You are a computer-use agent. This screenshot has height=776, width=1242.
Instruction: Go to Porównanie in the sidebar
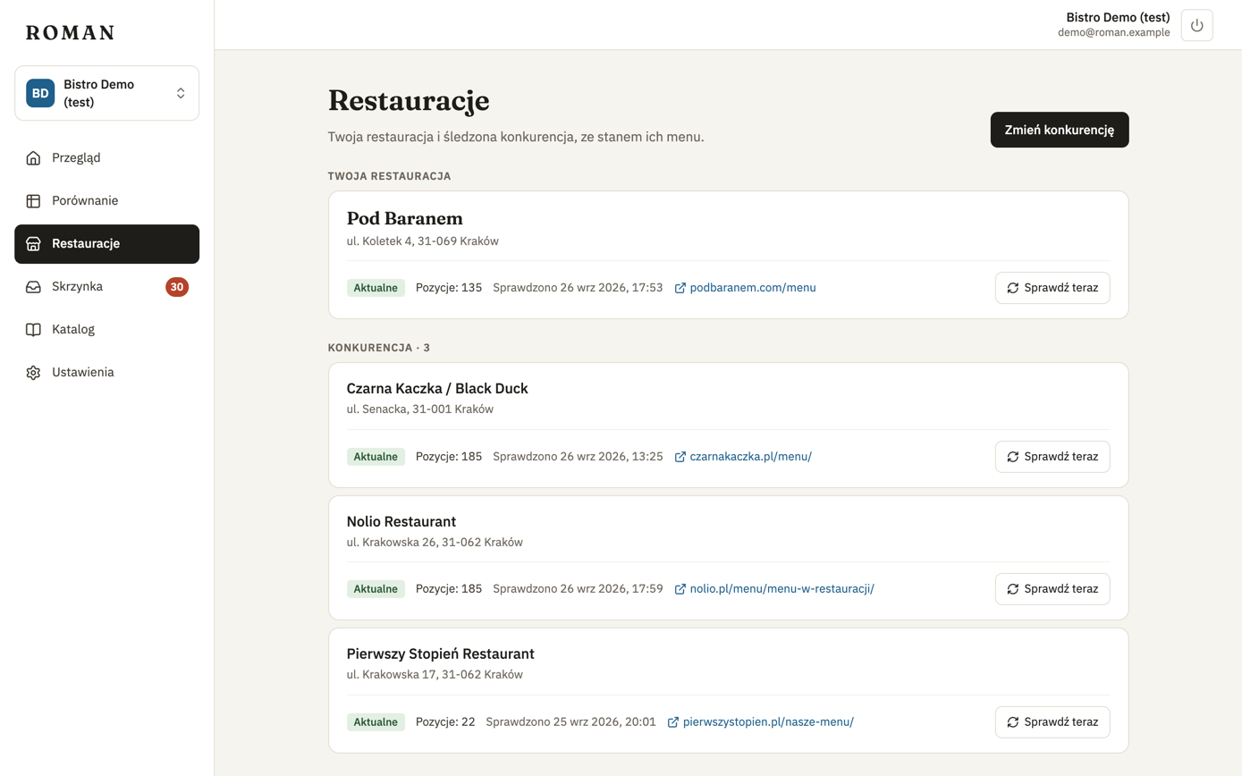coord(106,201)
